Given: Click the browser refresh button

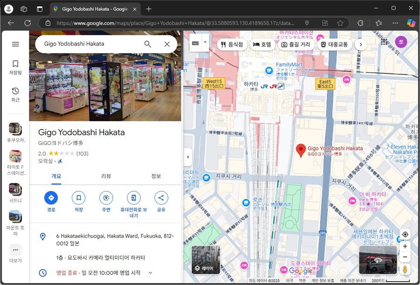Looking at the screenshot, I should tap(28, 23).
